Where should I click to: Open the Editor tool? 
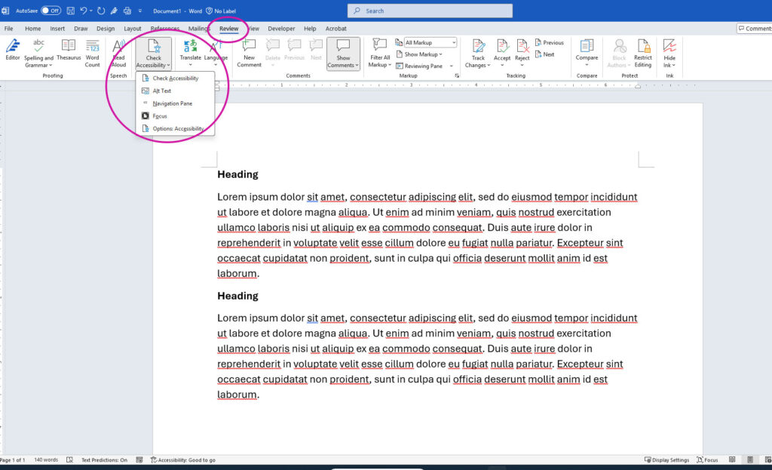click(13, 50)
